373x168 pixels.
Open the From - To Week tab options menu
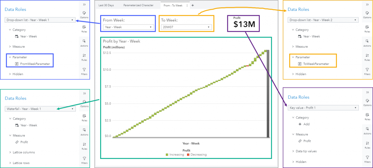coord(187,5)
